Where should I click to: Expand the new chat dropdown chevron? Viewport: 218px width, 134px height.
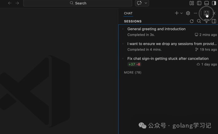[181, 13]
